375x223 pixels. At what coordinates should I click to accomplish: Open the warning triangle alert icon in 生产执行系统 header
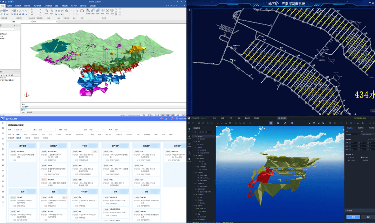(x=166, y=119)
